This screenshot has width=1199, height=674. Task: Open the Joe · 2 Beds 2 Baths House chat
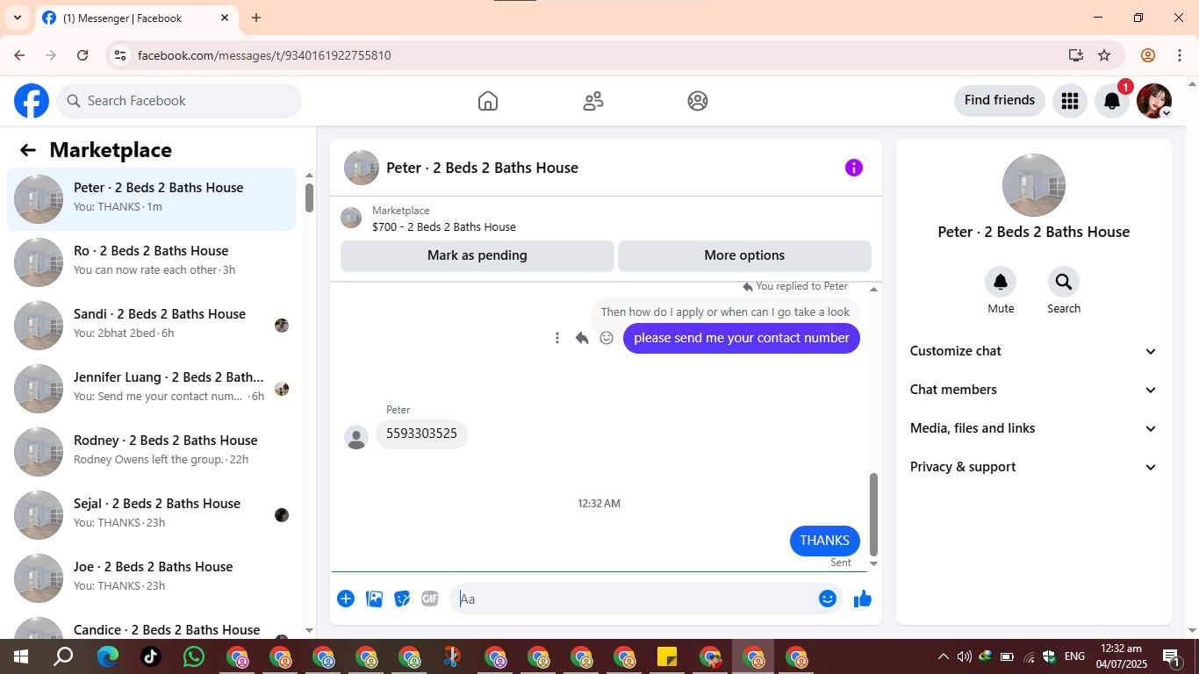152,577
